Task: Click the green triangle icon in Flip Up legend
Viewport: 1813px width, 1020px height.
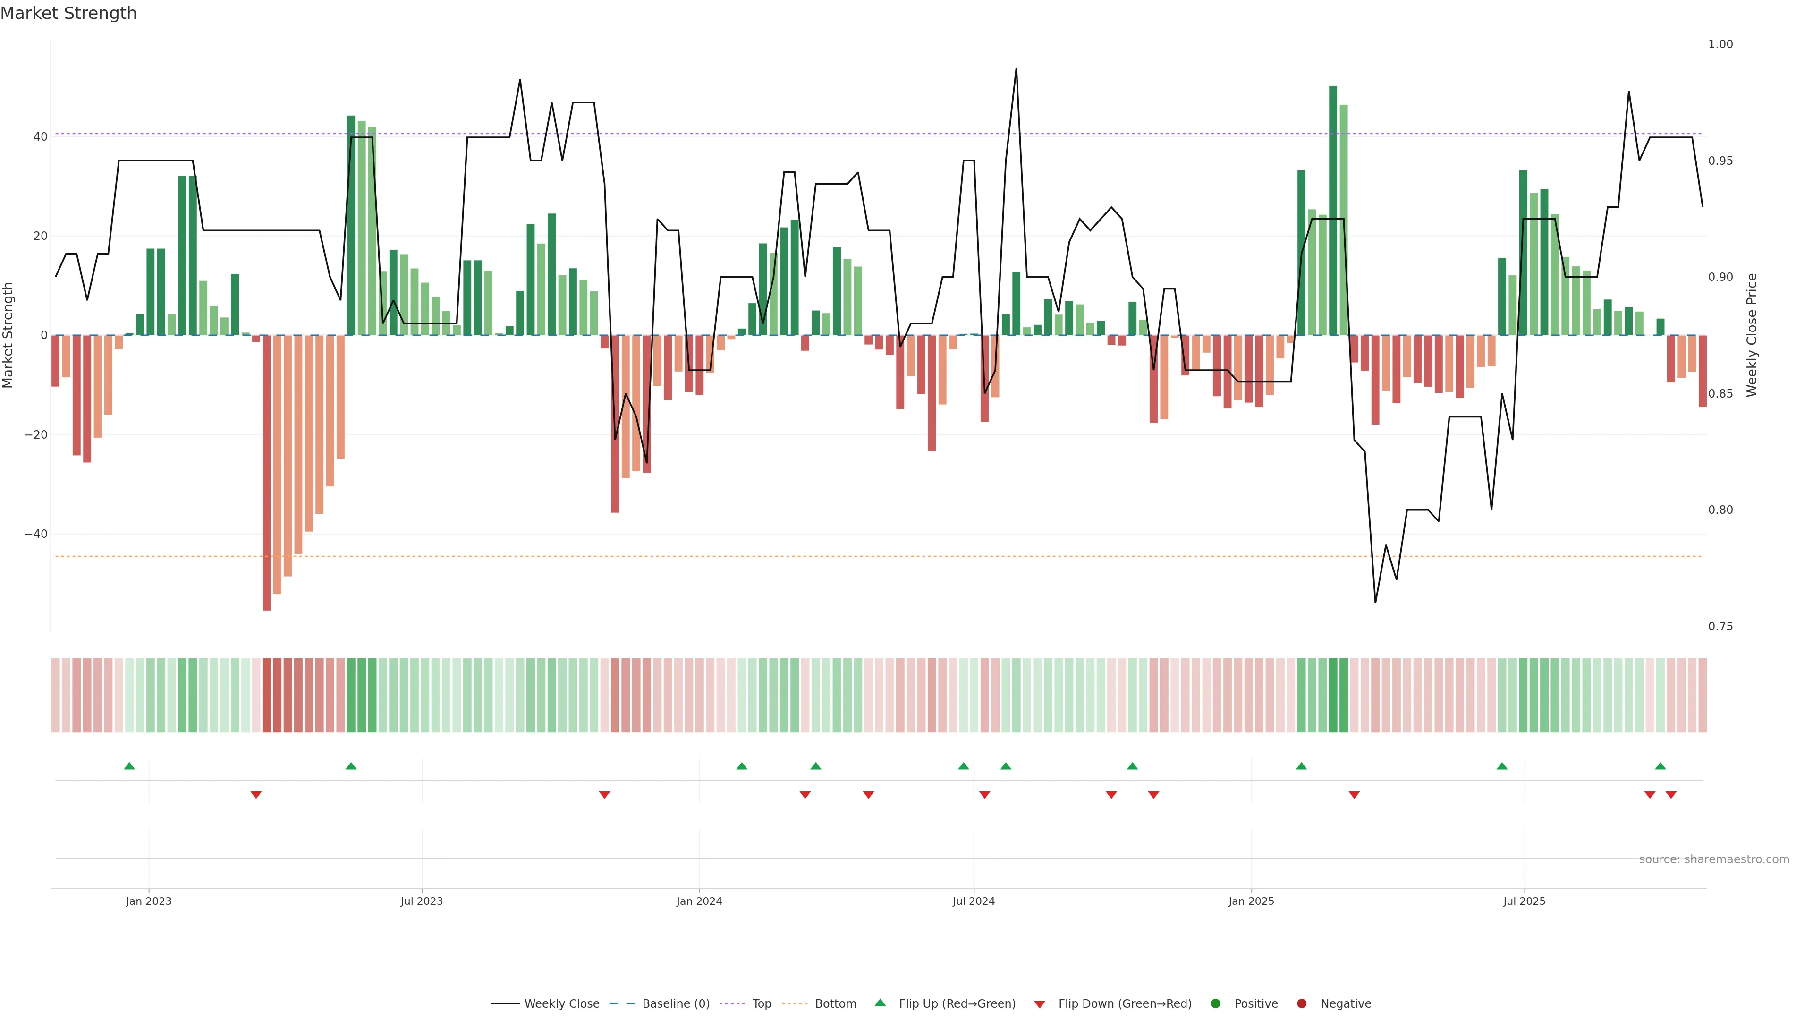Action: pyautogui.click(x=880, y=1003)
